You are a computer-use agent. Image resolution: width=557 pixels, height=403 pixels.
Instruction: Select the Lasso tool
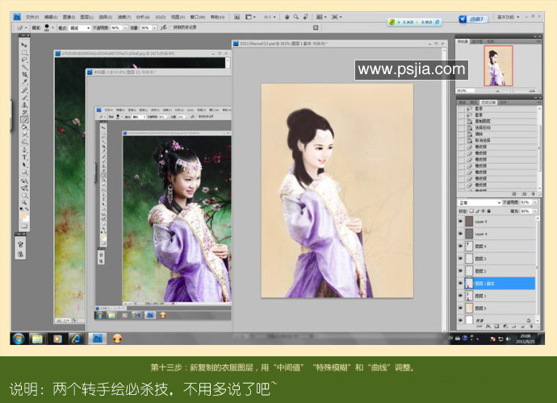pyautogui.click(x=24, y=60)
